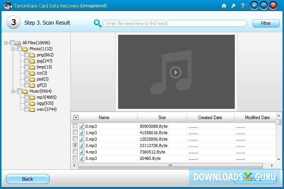The height and width of the screenshot is (189, 284).
Task: Click the 1.mp3 audio file icon
Action: 82,132
